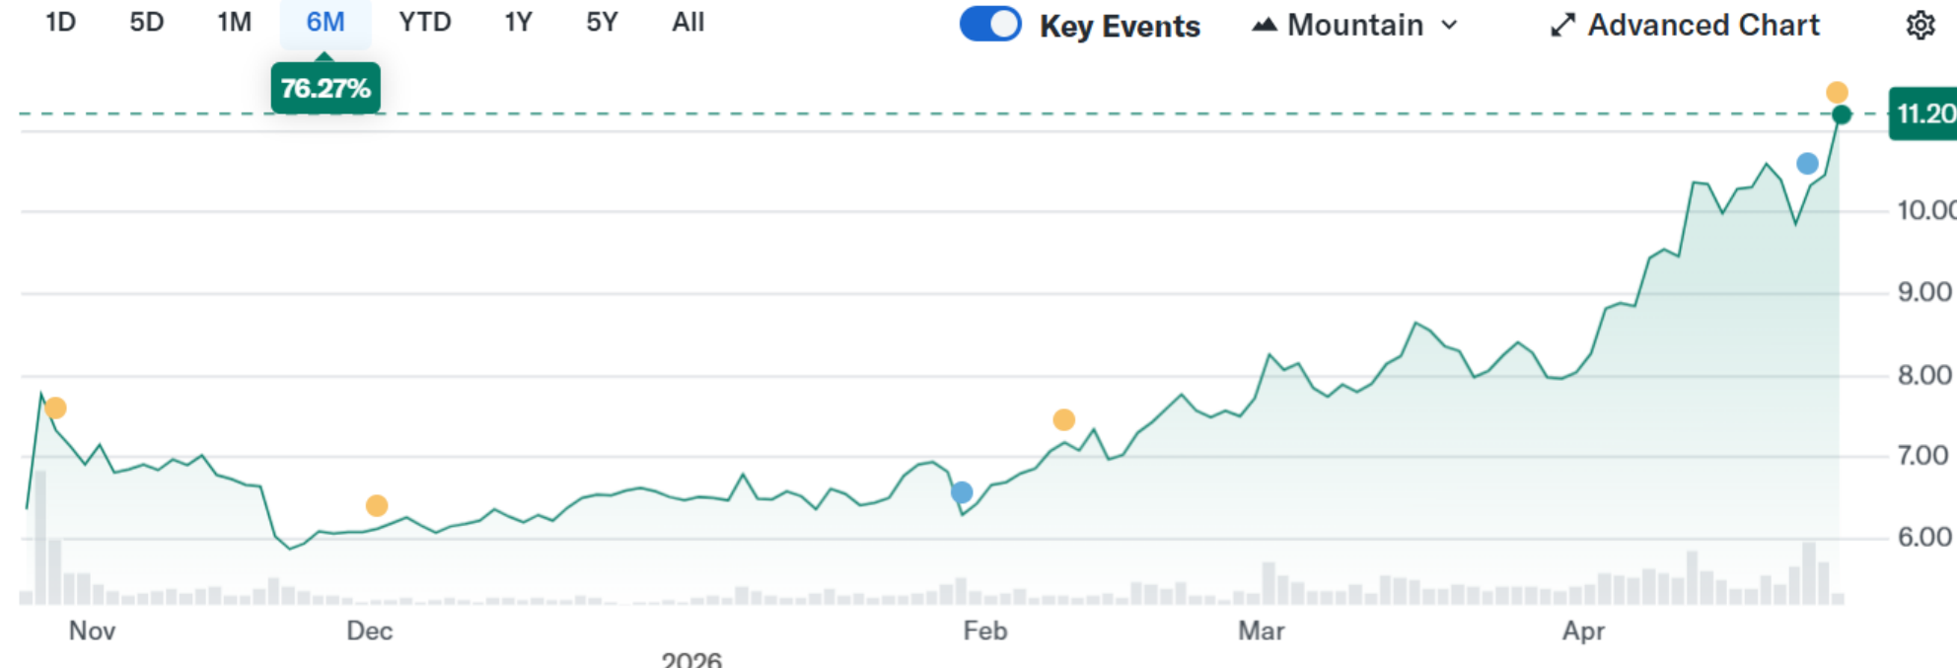Viewport: 1957px width, 668px height.
Task: Click the green latest price point dot
Action: (1842, 115)
